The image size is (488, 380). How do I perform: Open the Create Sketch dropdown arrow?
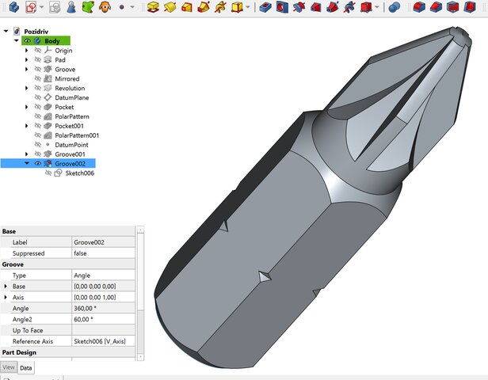tap(42, 7)
